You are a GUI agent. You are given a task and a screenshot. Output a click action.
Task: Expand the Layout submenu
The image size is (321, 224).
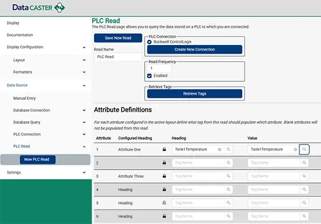(84, 60)
